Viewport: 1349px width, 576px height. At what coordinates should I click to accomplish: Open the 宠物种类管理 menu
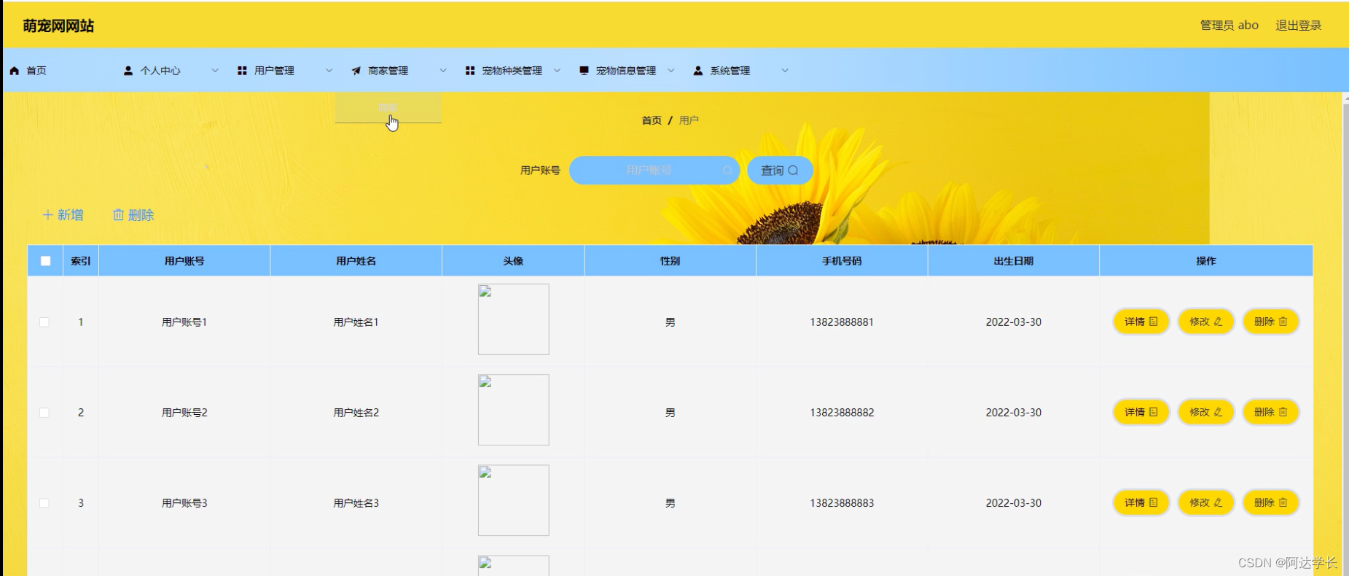(512, 71)
